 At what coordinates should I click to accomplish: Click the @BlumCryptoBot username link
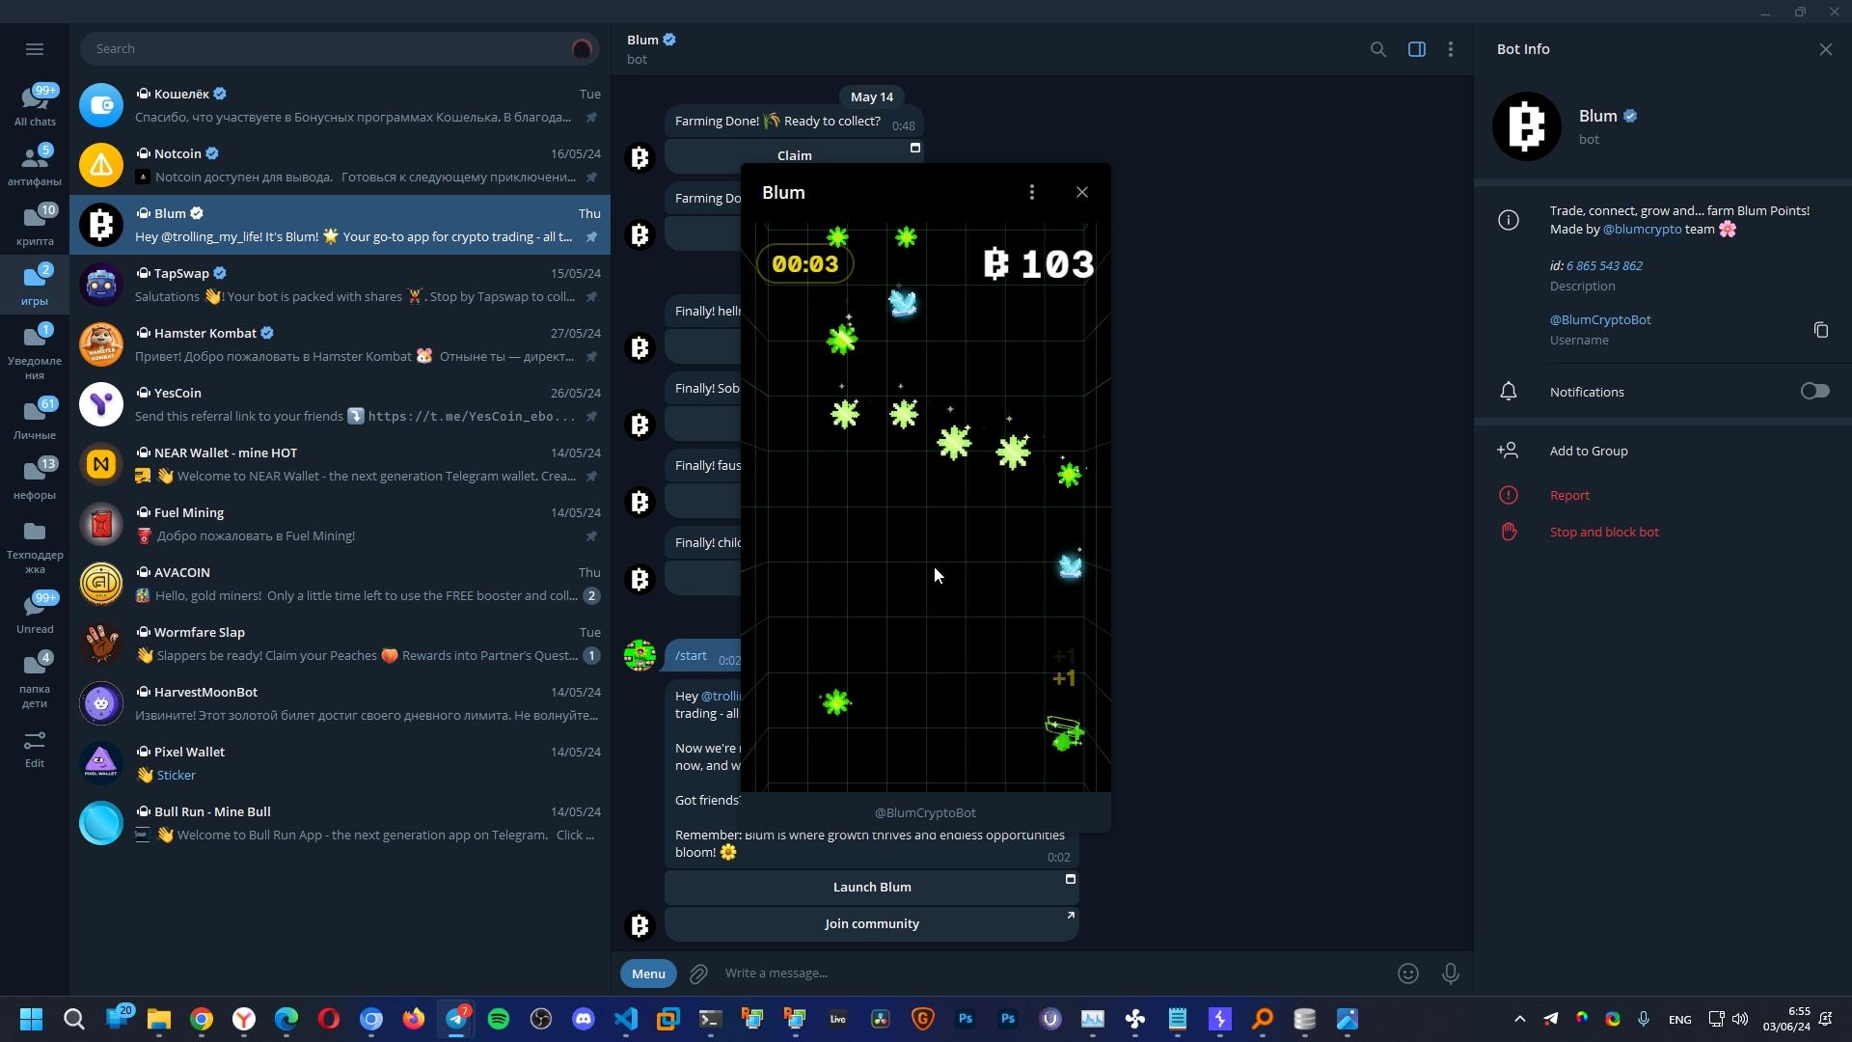point(1600,320)
